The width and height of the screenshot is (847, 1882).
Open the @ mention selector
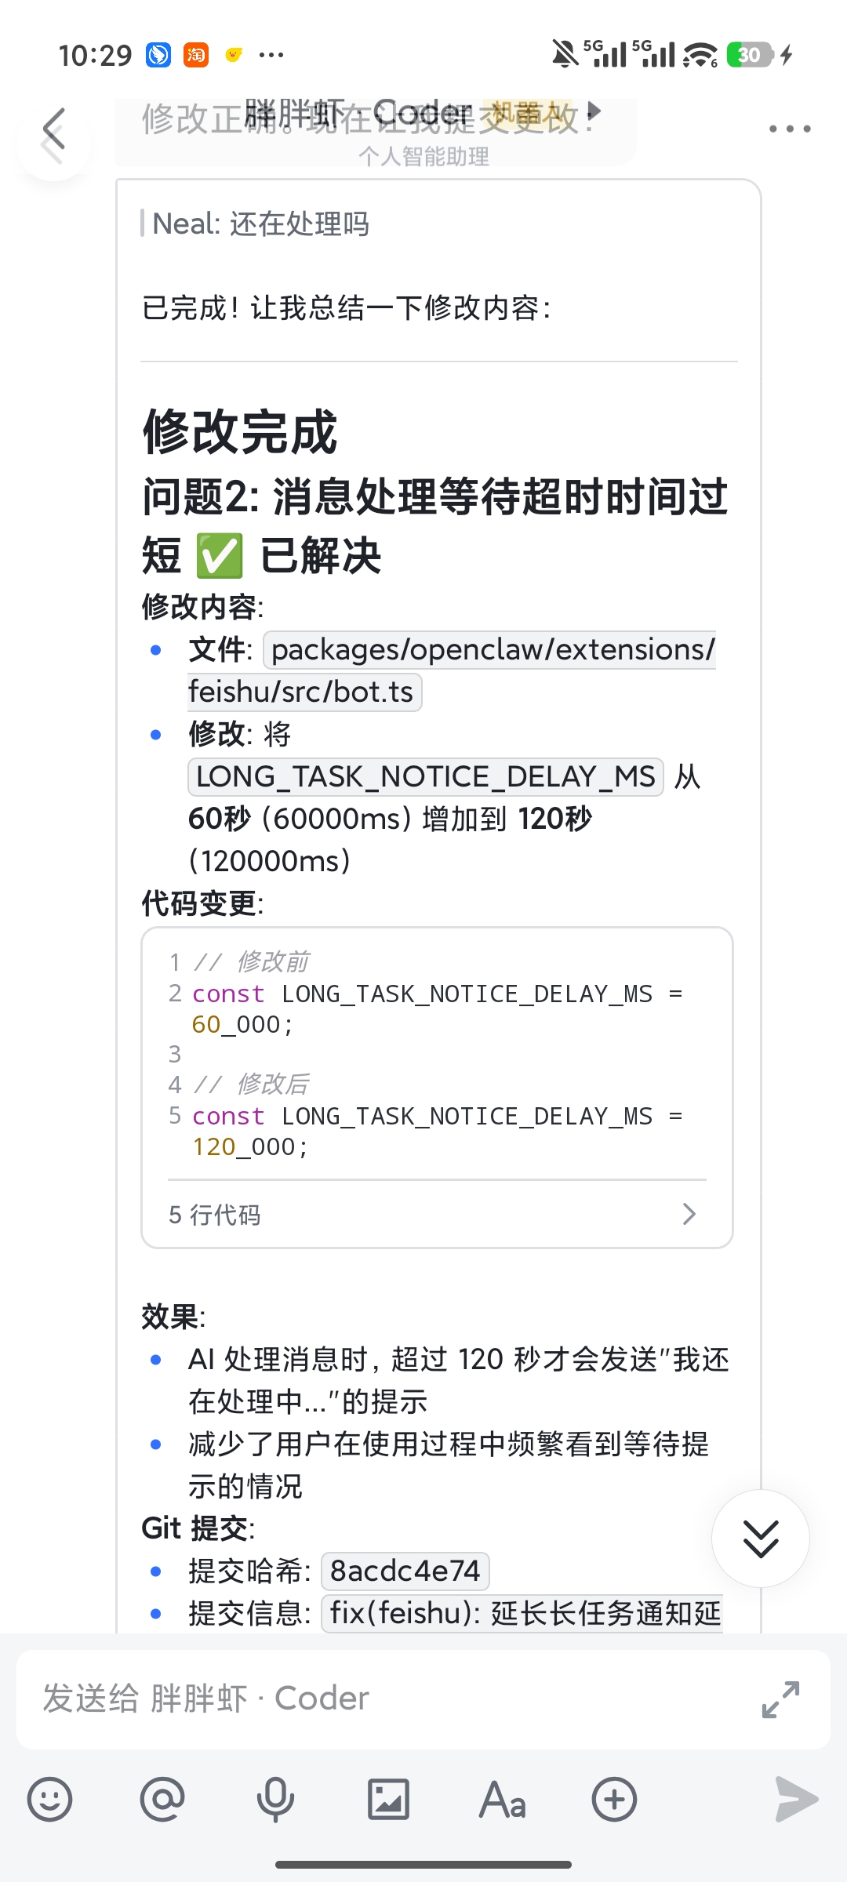162,1800
